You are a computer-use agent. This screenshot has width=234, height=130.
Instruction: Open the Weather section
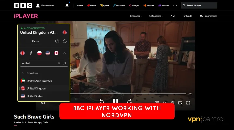pyautogui.click(x=119, y=6)
